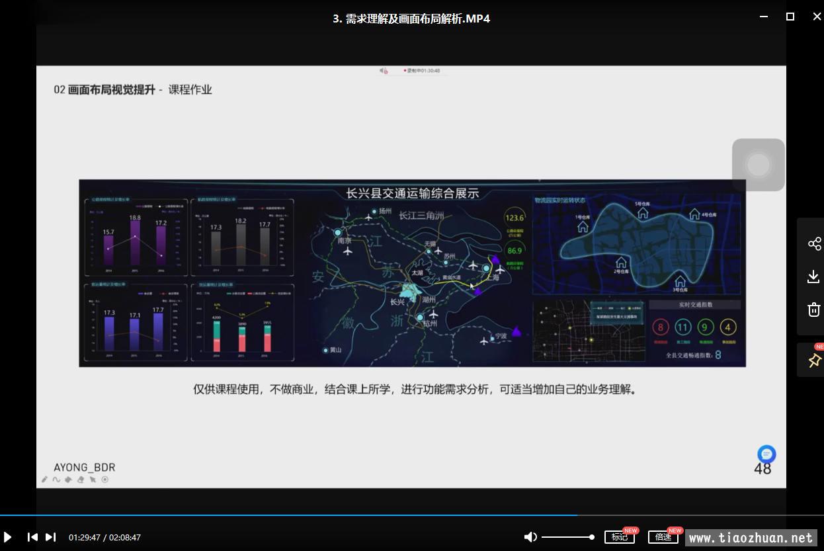Skip to the next video
The width and height of the screenshot is (824, 551).
(x=50, y=537)
